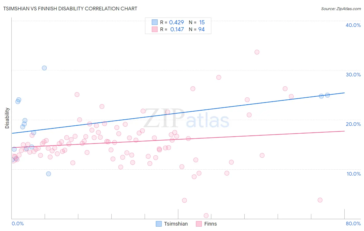Click the highest Finns point near 34%
The image size is (364, 231).
tap(257, 52)
